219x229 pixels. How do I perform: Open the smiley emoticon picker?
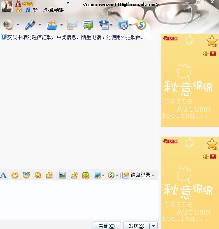(x=15, y=175)
